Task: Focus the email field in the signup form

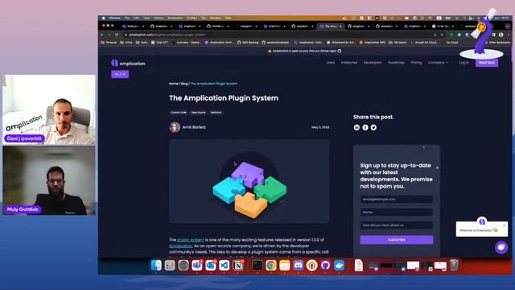Action: (x=397, y=199)
